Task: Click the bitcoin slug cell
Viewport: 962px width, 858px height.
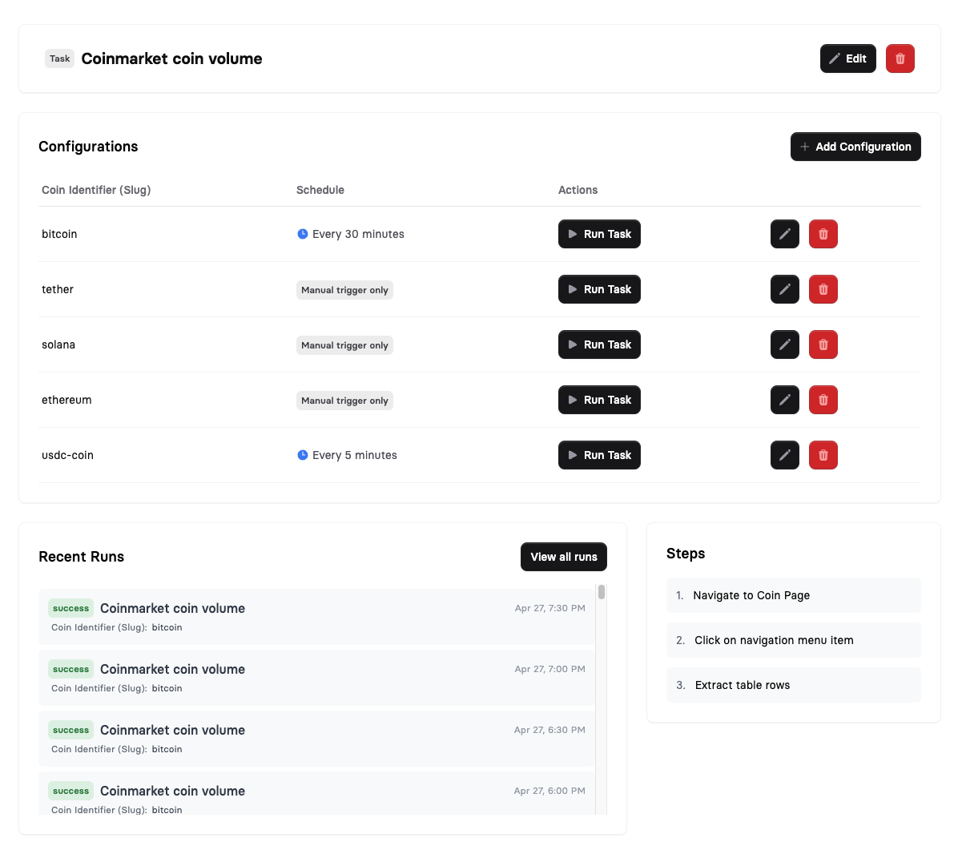Action: point(59,234)
